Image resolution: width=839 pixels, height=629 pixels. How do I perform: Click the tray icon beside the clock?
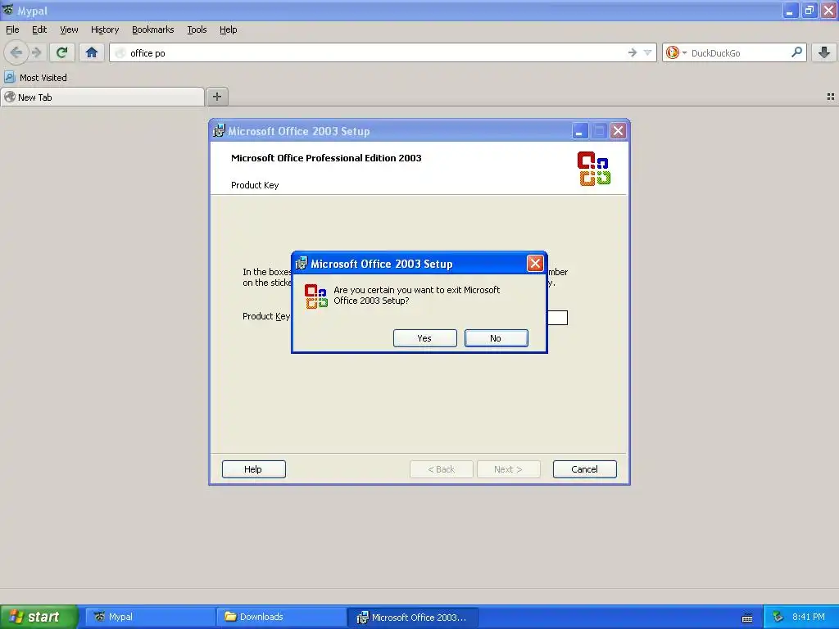tap(778, 617)
